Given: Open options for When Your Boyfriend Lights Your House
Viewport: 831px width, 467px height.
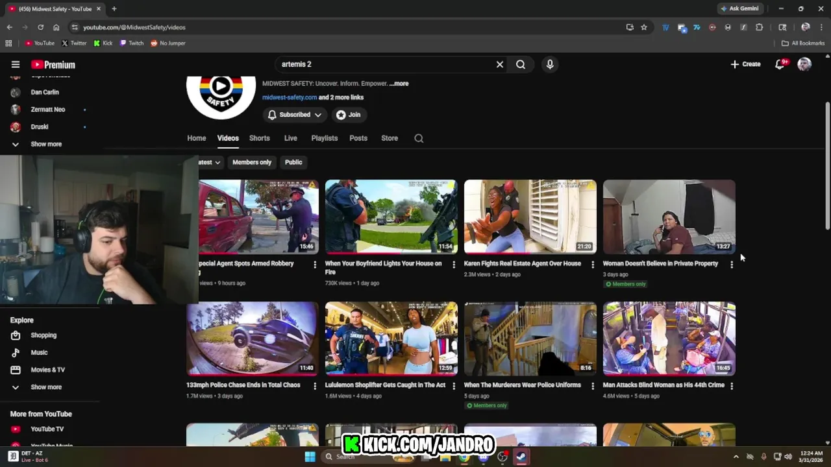Looking at the screenshot, I should point(454,265).
